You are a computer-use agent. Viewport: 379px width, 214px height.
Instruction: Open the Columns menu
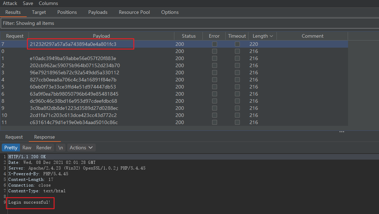pyautogui.click(x=48, y=3)
